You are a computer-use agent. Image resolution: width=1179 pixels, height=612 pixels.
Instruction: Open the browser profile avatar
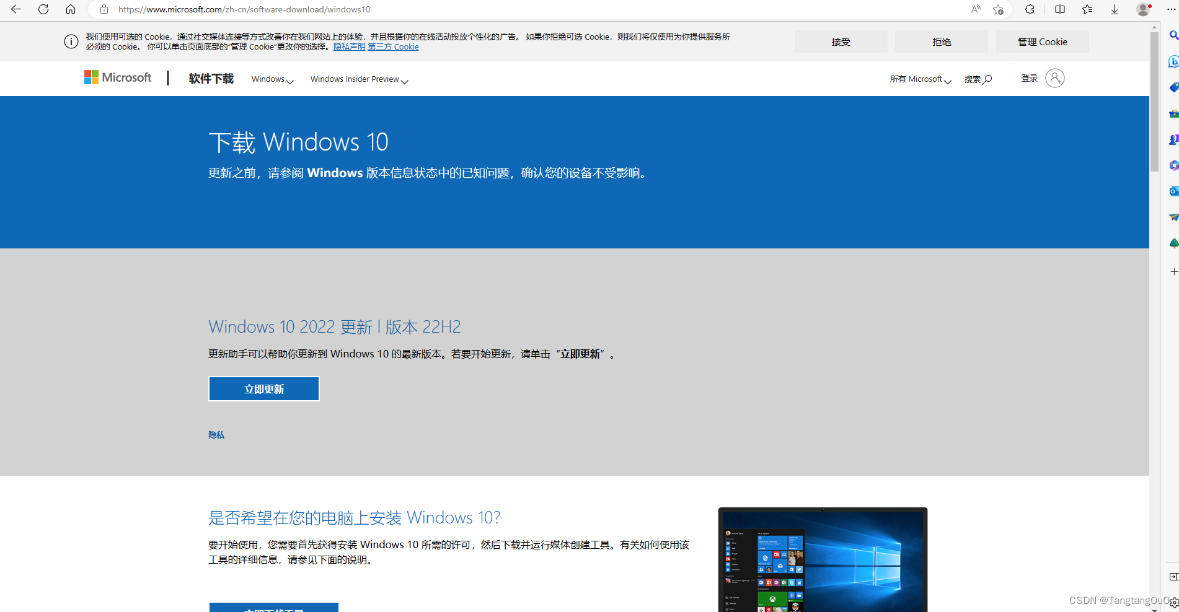1144,9
